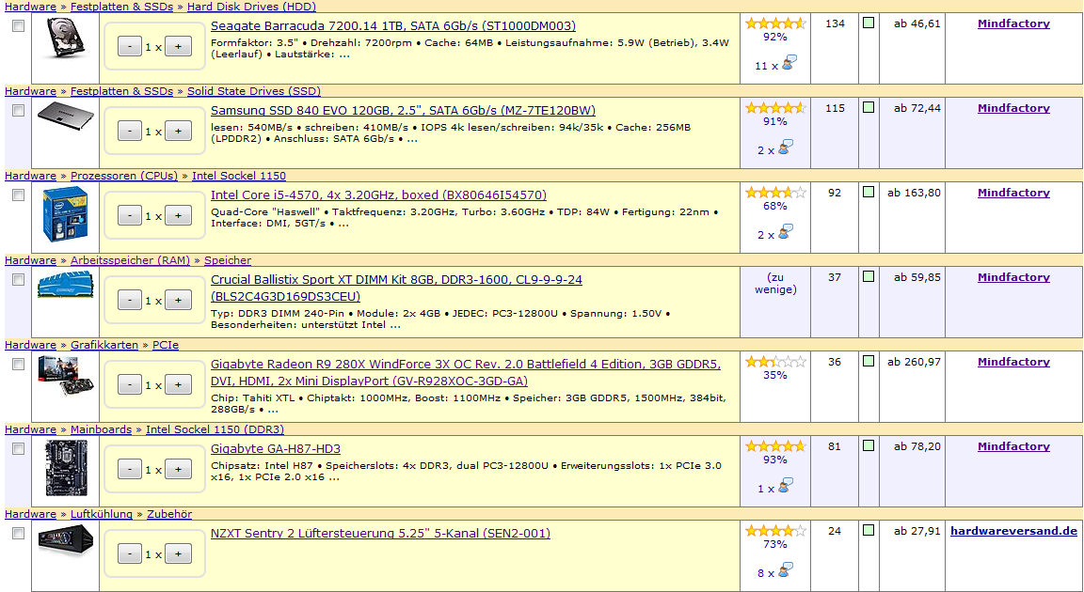Screen dimensions: 1084x592
Task: Open the Seagate hard drive product thumbnail
Action: tap(67, 38)
